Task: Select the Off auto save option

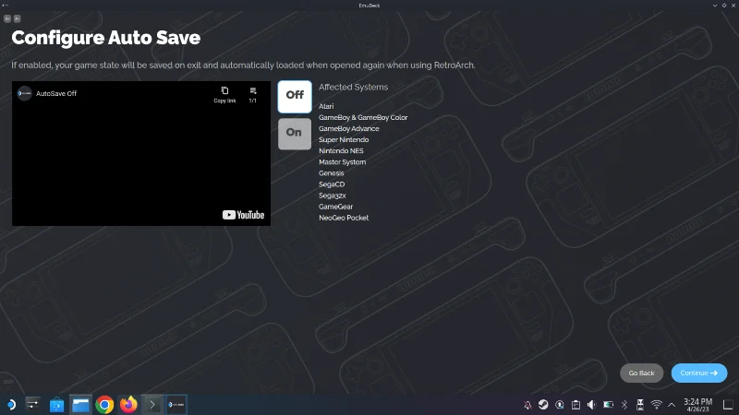Action: point(295,97)
